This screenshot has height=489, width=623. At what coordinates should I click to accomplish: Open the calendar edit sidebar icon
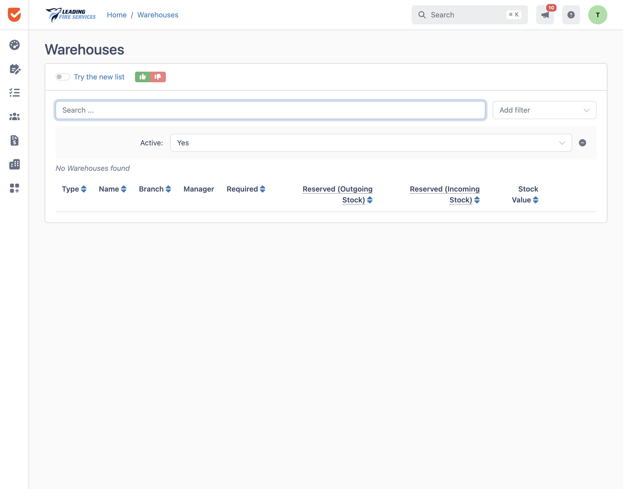point(15,69)
